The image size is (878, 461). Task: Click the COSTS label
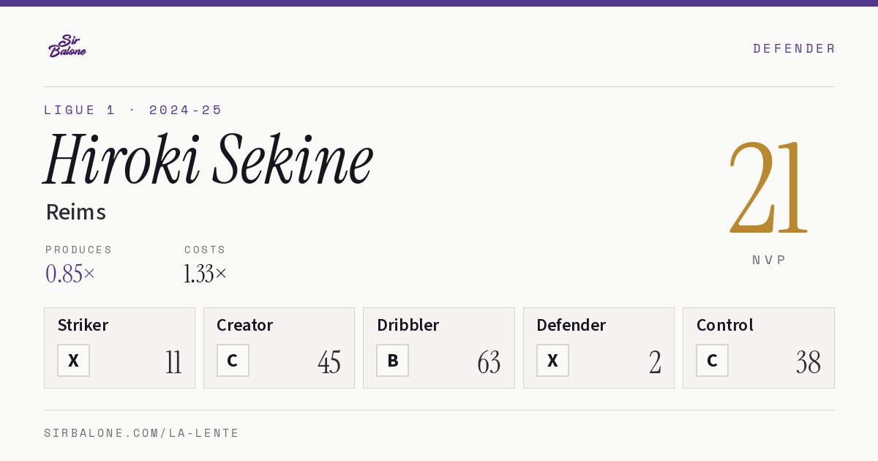point(206,250)
